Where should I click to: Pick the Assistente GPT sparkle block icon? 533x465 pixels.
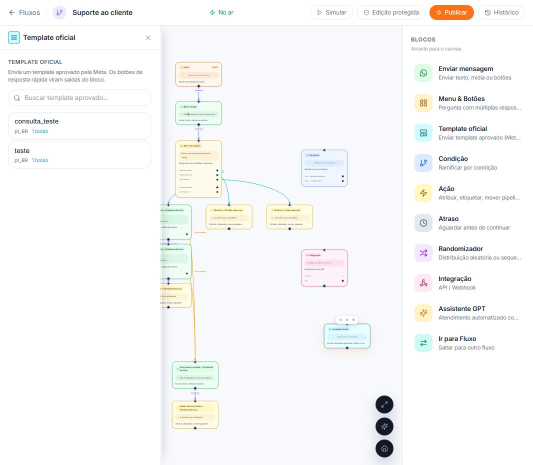tap(423, 313)
